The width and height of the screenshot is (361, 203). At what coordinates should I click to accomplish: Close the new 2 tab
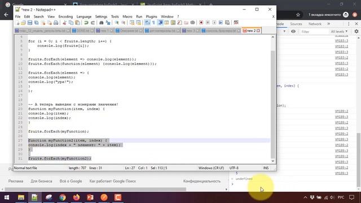point(258,30)
